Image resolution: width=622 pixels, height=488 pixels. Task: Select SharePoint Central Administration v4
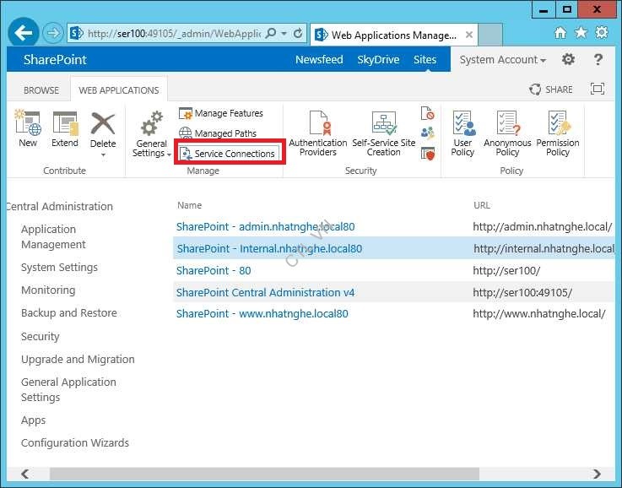coord(265,292)
